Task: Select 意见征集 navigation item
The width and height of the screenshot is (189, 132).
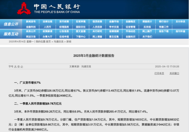Action: click(114, 37)
